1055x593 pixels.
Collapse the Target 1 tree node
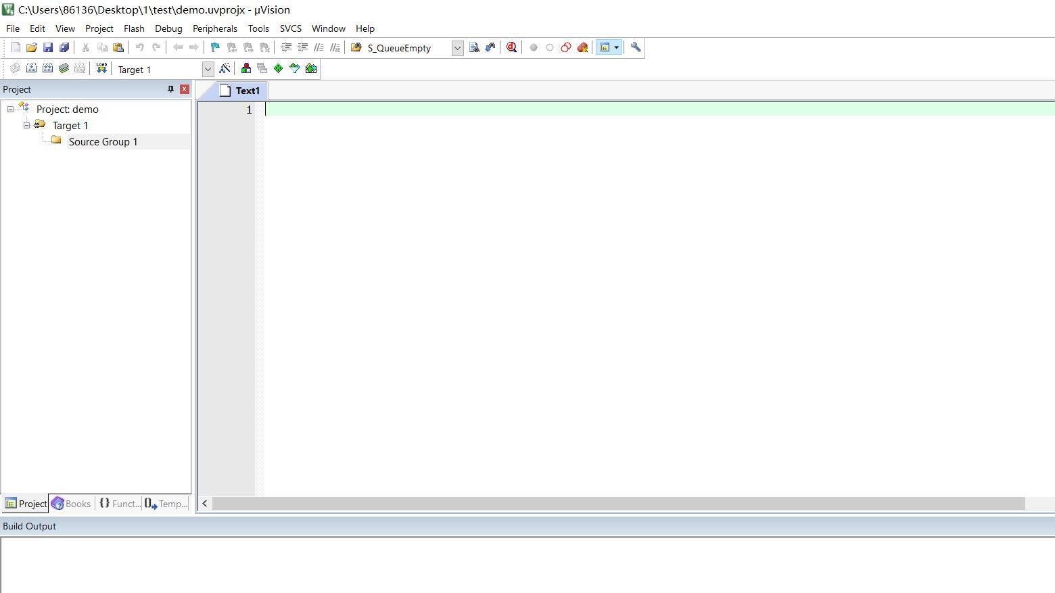[x=26, y=125]
